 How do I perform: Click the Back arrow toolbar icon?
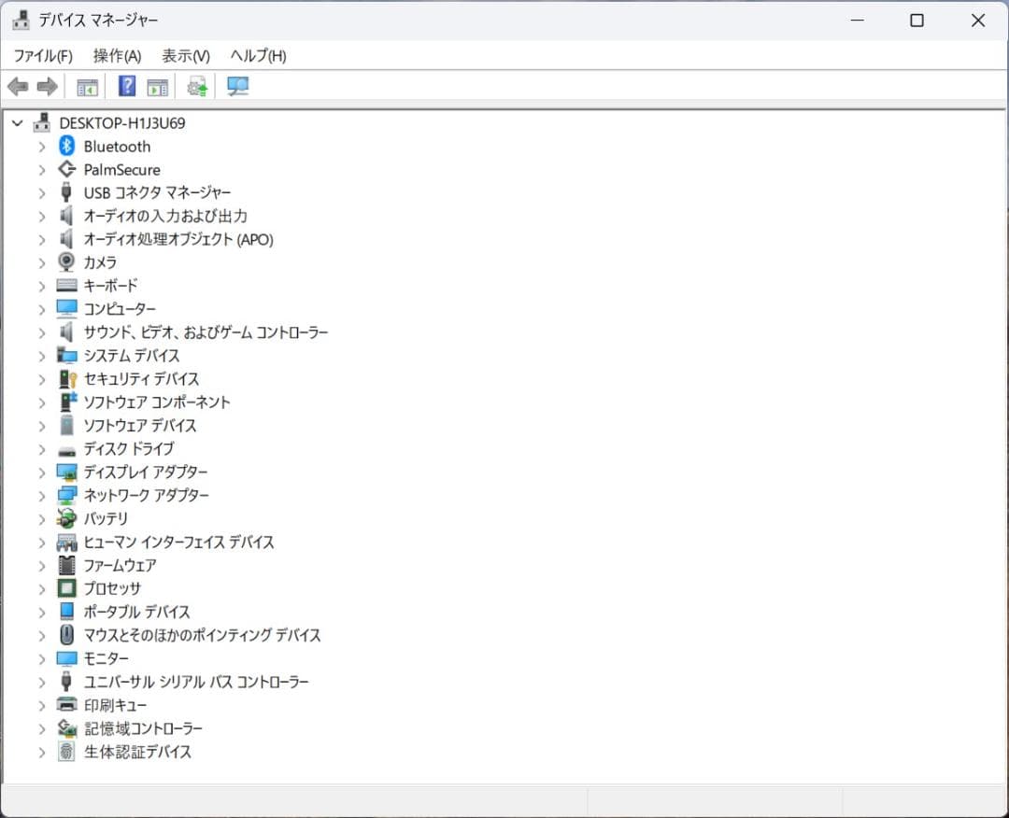(18, 87)
